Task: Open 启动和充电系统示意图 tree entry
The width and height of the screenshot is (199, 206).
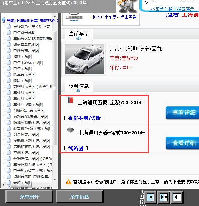Action: (x=32, y=147)
